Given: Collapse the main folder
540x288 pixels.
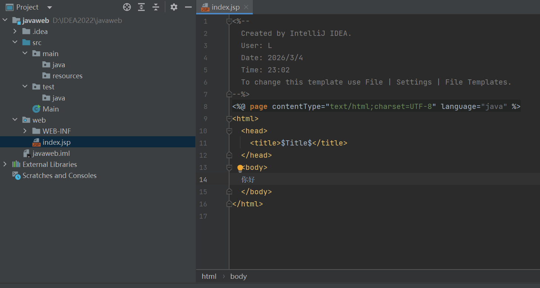Looking at the screenshot, I should pos(25,54).
